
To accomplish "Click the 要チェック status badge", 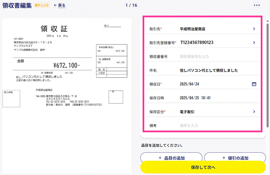I will point(42,5).
